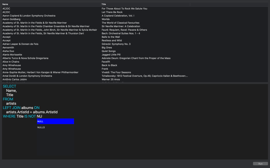Click the LEFT JOIN line in query
Screen dimensions: 270x168
pyautogui.click(x=21, y=108)
